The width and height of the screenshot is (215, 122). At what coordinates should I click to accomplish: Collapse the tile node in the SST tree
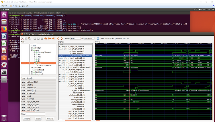coord(30,45)
